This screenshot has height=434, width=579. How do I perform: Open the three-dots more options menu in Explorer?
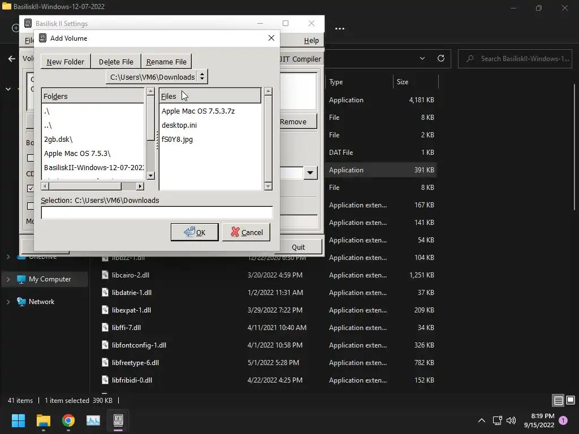click(340, 28)
